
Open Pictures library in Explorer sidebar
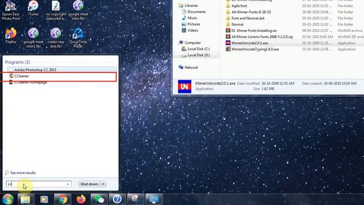191,24
